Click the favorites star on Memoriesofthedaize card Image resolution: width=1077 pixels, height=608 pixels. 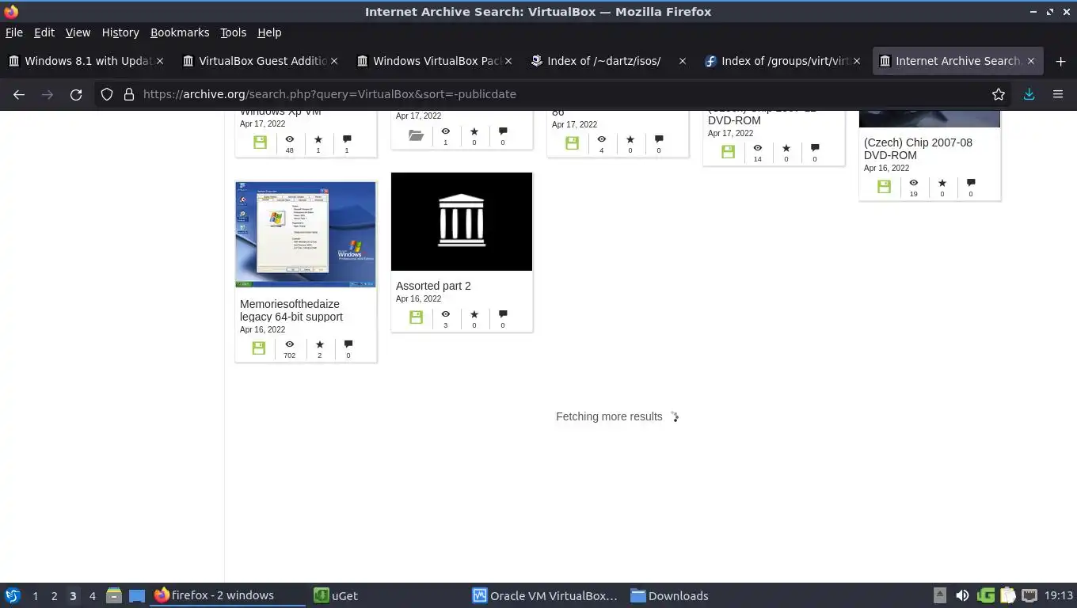320,344
